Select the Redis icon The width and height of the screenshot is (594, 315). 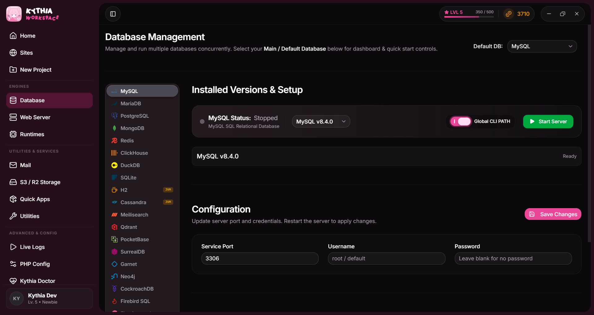tap(114, 141)
